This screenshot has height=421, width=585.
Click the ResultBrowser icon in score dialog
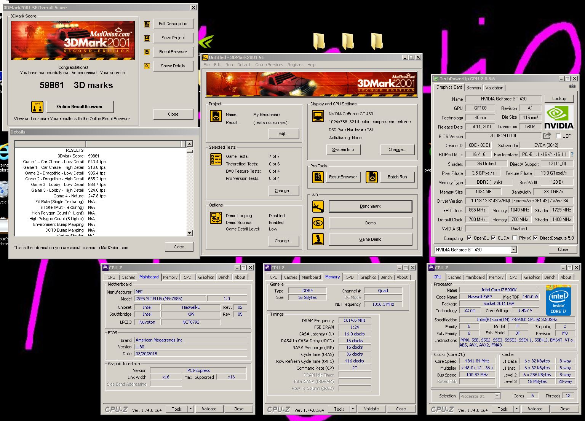(147, 52)
